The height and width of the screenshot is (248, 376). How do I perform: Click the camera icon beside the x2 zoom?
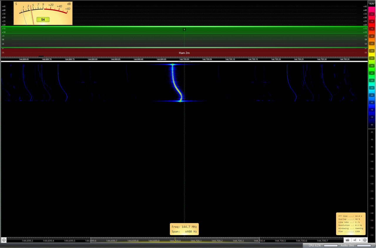click(348, 240)
